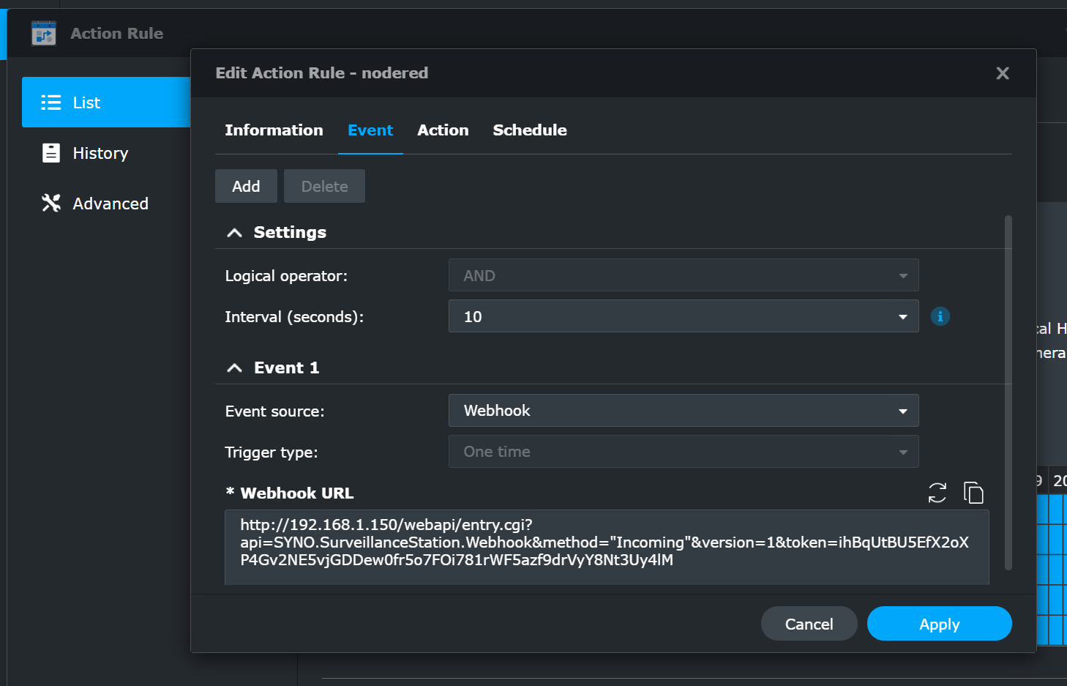
Task: Switch to the Information tab
Action: click(x=274, y=130)
